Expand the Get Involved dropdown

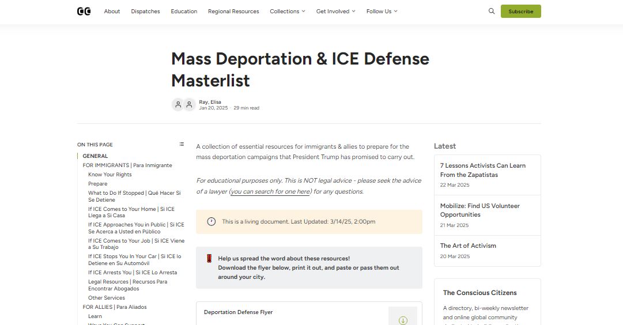pos(335,12)
